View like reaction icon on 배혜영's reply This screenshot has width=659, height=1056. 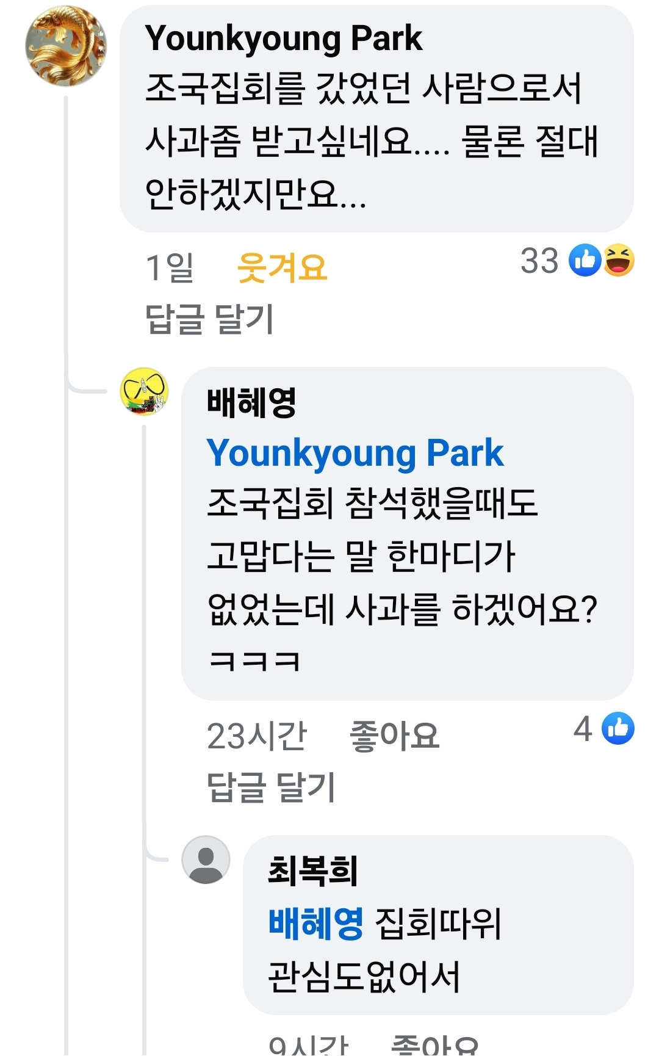click(x=618, y=728)
